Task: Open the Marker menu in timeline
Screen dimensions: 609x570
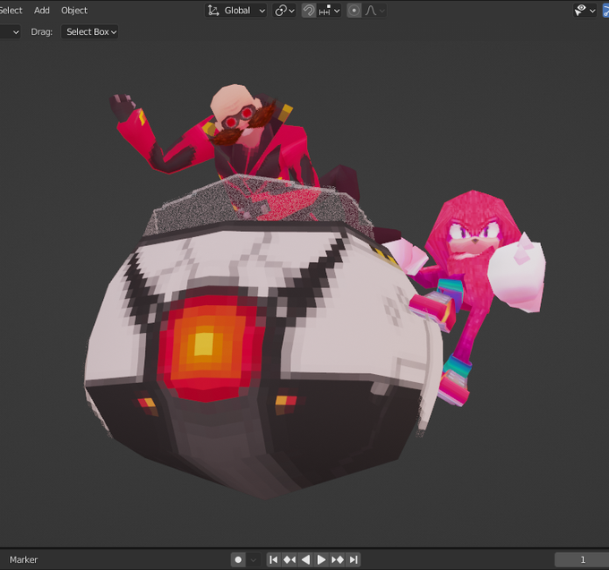Action: click(23, 559)
